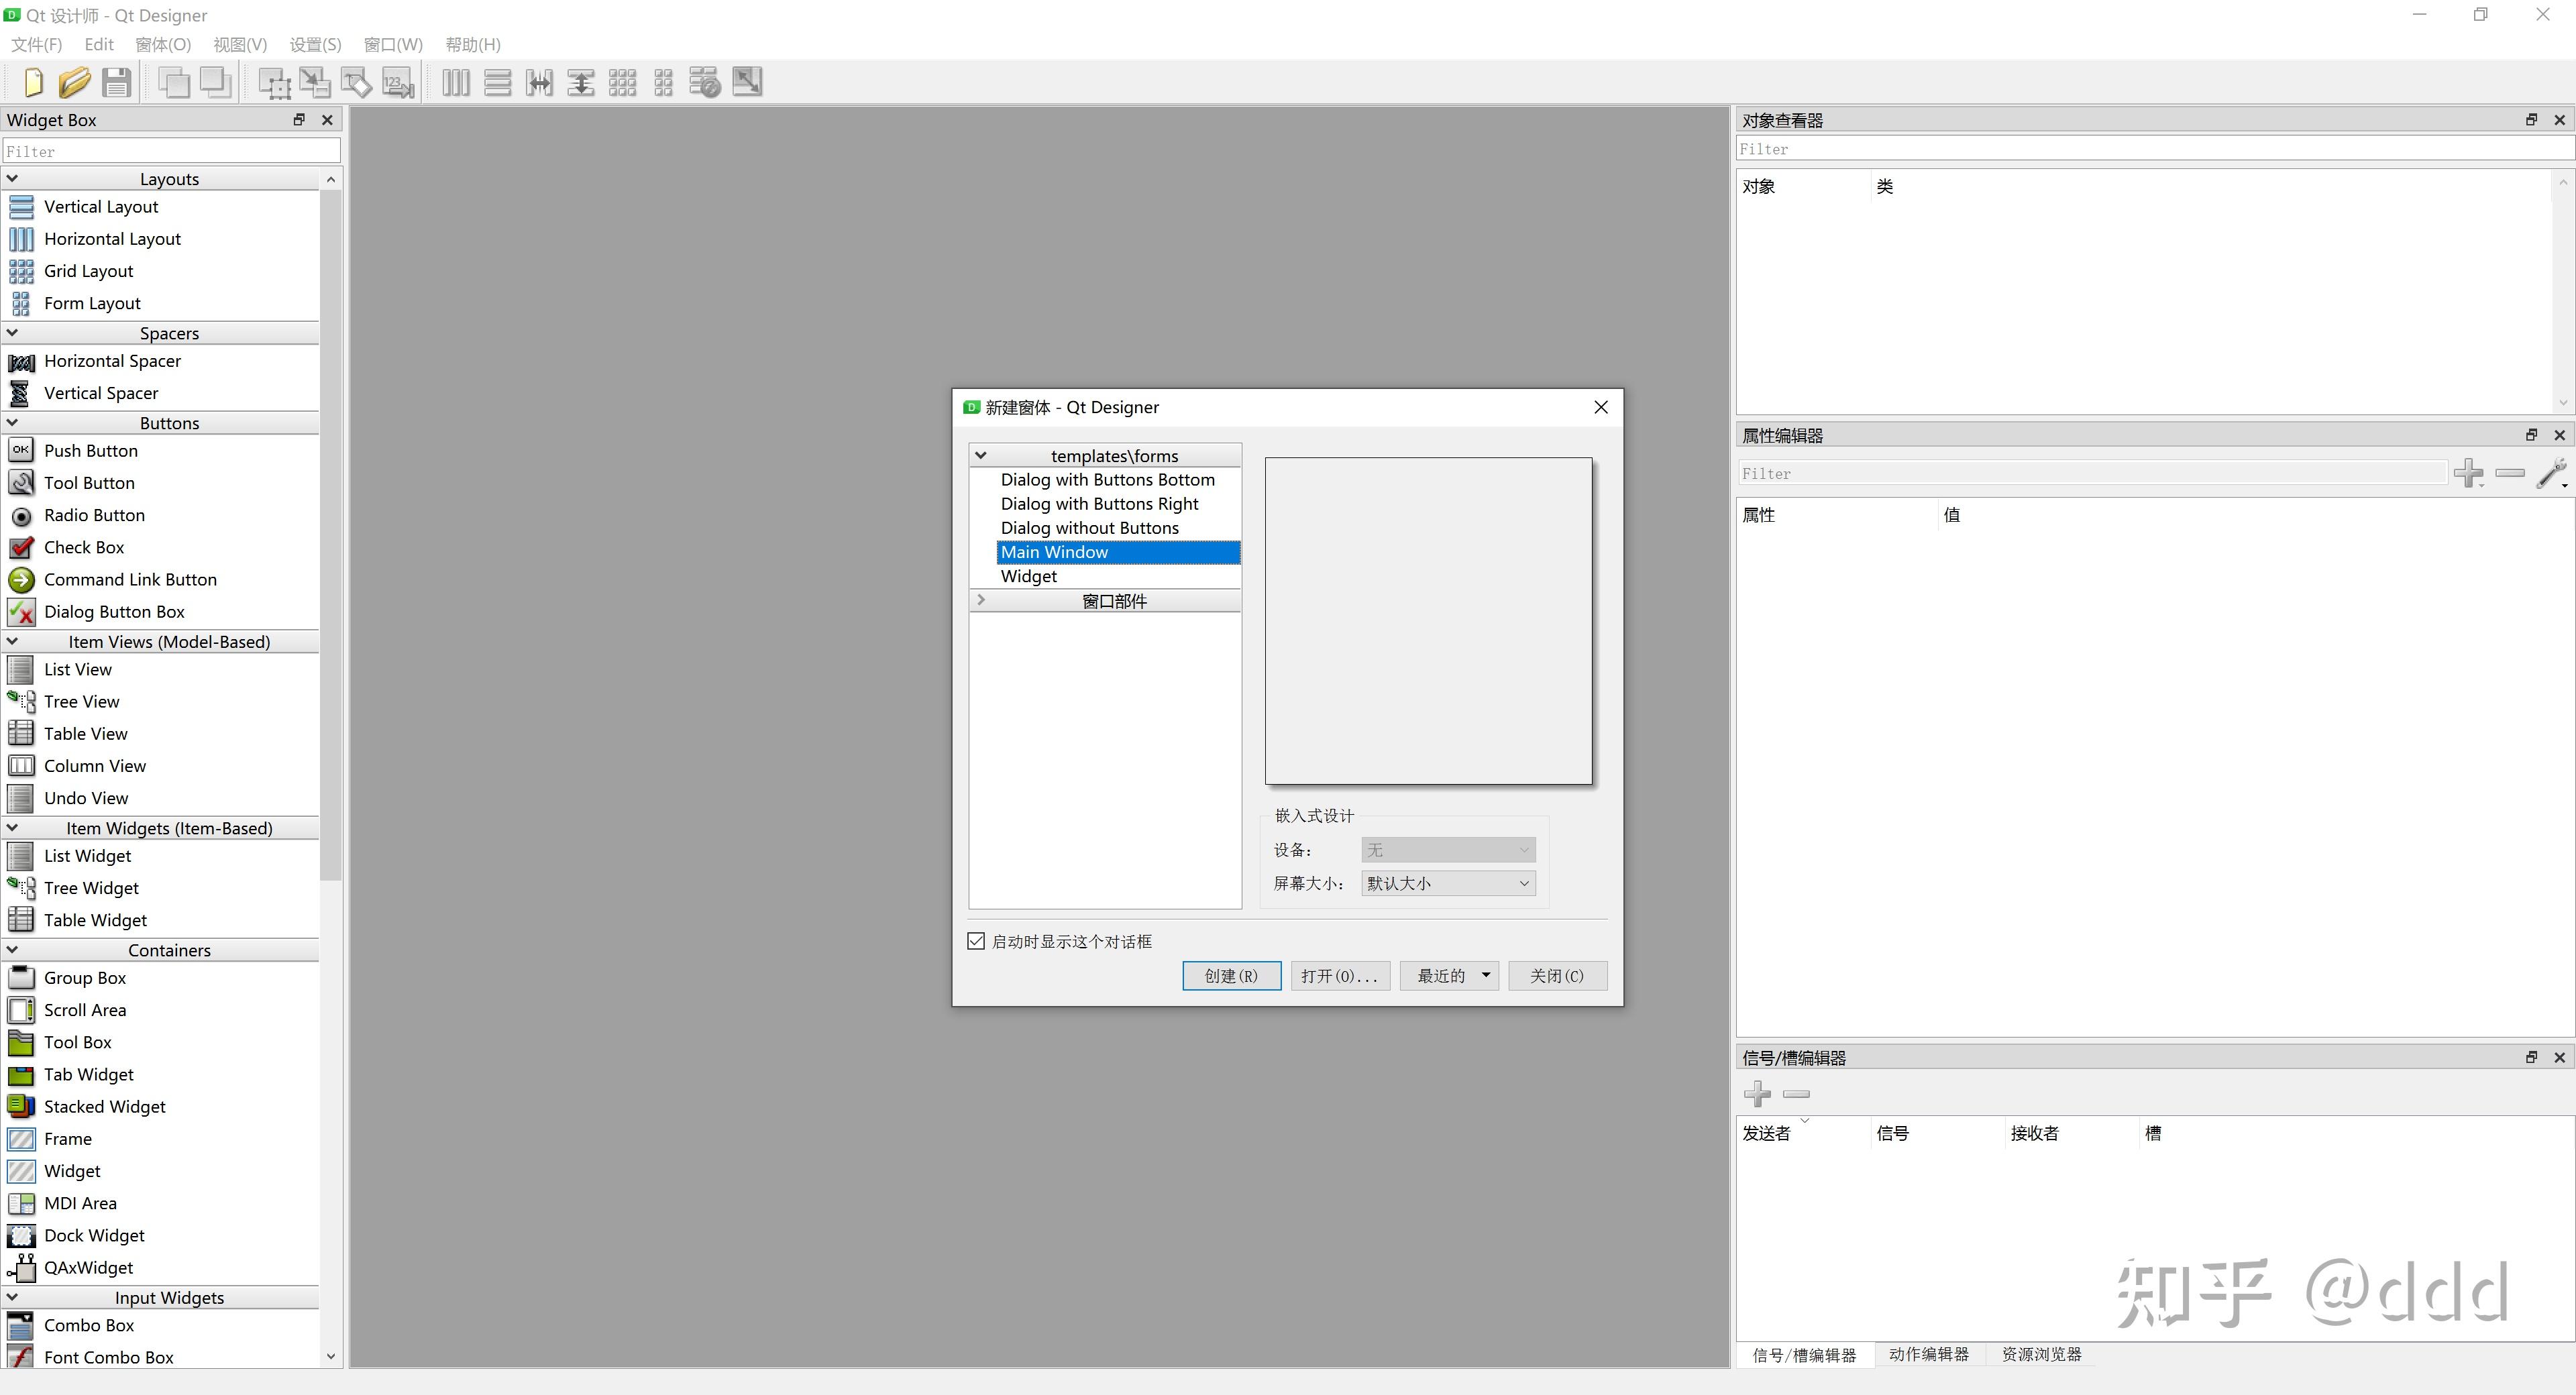Click the New form toolbar icon

[x=33, y=82]
